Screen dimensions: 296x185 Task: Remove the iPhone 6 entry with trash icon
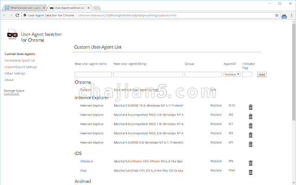pos(251,163)
